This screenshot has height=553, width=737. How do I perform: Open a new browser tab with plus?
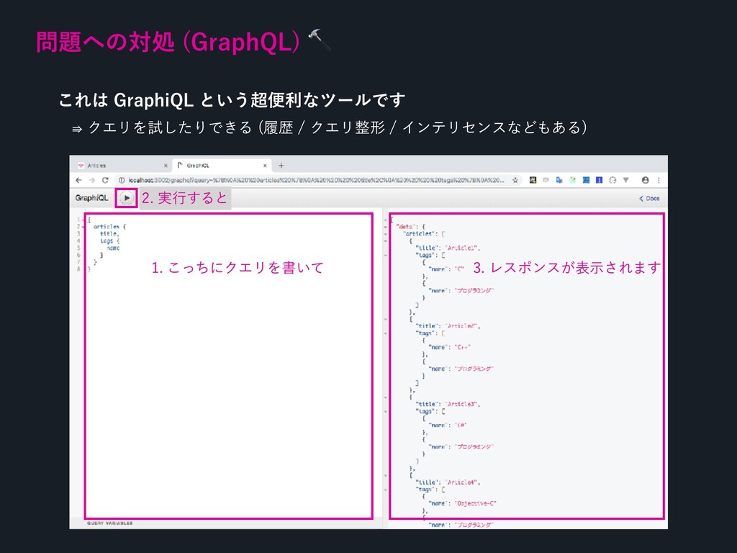(x=281, y=166)
